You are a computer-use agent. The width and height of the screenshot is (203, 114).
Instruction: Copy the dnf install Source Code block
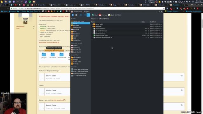182,90
